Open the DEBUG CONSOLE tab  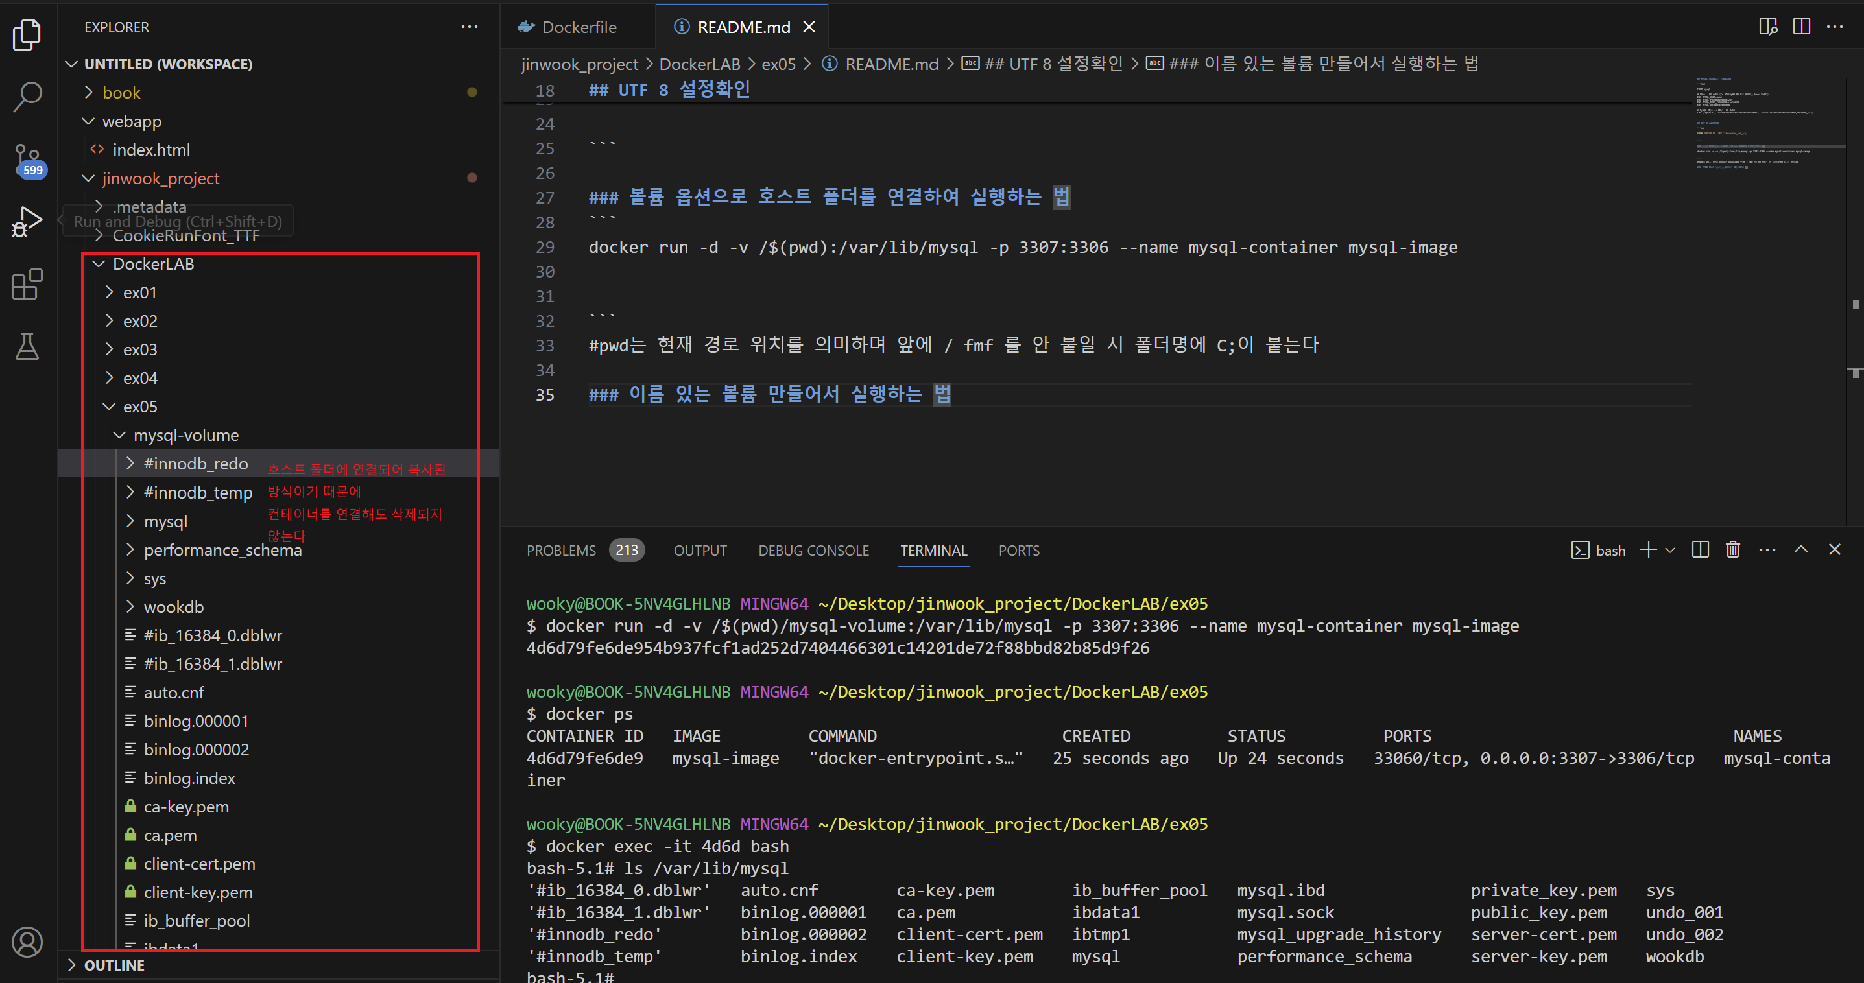pyautogui.click(x=813, y=551)
